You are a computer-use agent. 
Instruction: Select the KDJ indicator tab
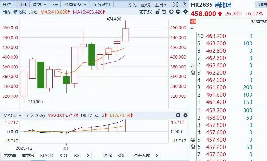(63, 155)
